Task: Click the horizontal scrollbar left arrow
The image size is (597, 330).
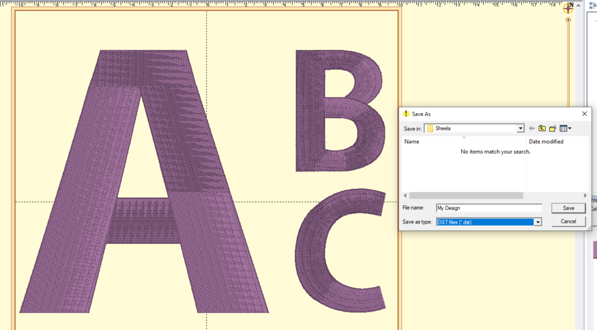Action: click(x=406, y=195)
